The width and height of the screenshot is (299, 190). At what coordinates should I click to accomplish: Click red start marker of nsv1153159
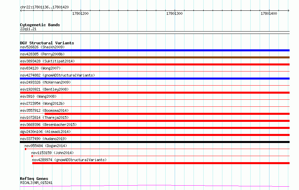[x=32, y=156]
